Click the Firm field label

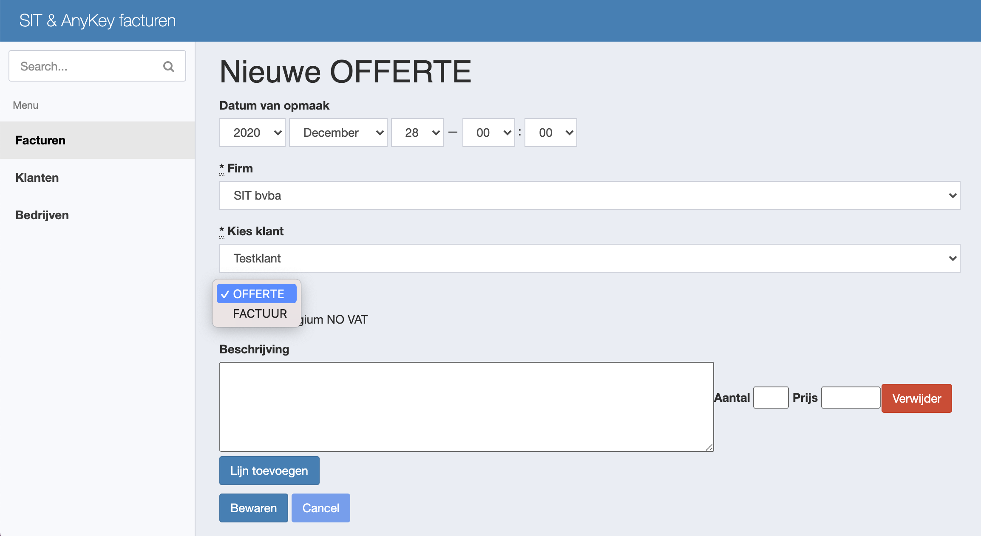click(x=236, y=168)
